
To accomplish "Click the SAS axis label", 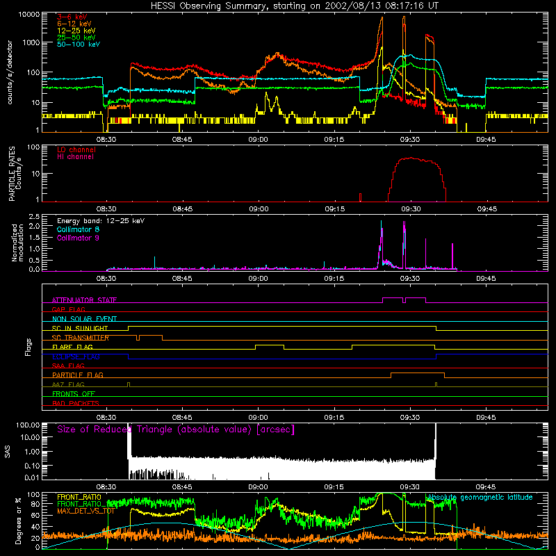I will point(8,451).
